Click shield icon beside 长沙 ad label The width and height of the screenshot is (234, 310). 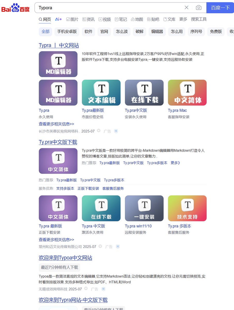[116, 131]
